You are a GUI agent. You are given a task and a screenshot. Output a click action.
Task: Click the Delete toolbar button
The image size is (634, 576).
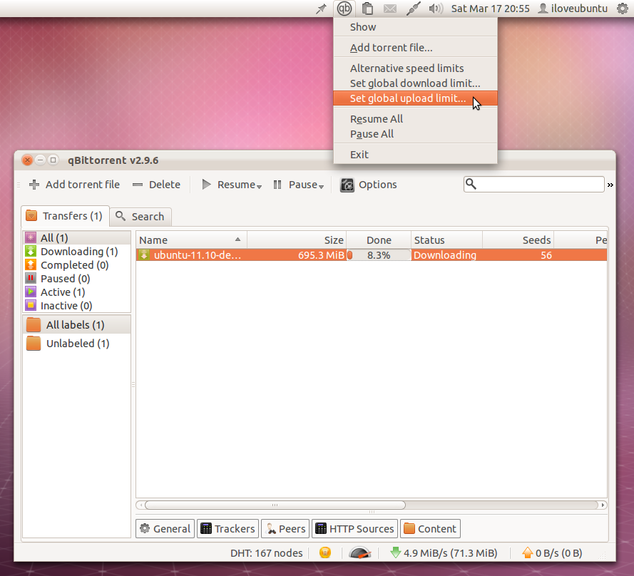pos(156,185)
